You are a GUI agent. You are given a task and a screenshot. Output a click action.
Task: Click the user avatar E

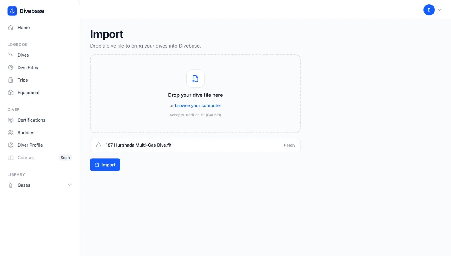(429, 10)
